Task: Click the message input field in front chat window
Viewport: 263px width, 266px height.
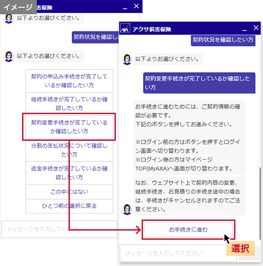Action: 178,253
